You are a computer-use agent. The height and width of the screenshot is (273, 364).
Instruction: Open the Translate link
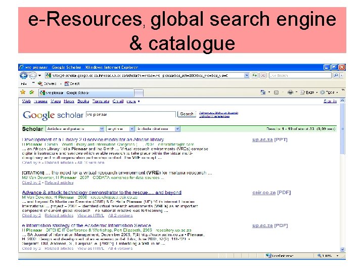[x=101, y=101]
